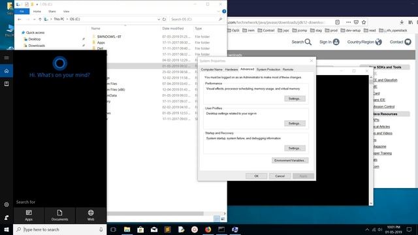Confirm System Properties with OK
Image resolution: width=418 pixels, height=235 pixels.
point(256,176)
